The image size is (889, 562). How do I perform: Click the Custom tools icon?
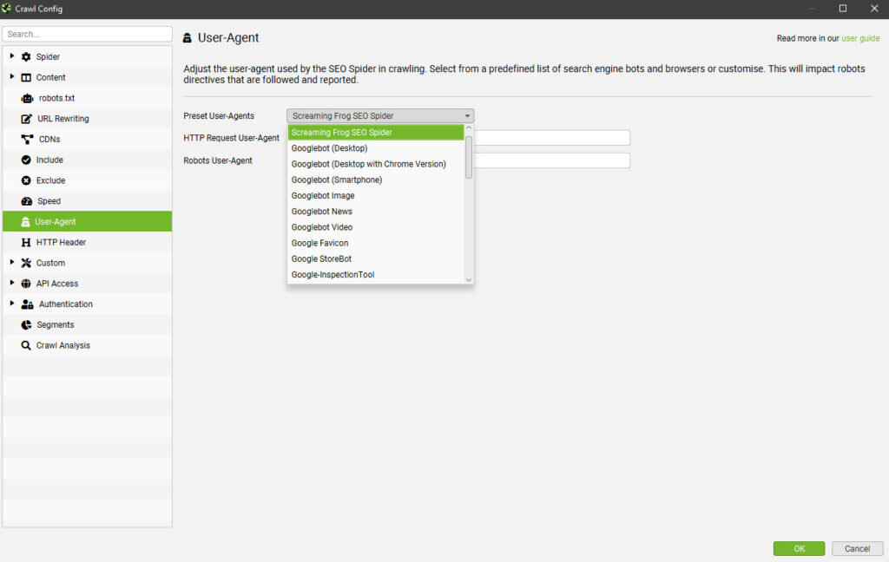click(26, 263)
